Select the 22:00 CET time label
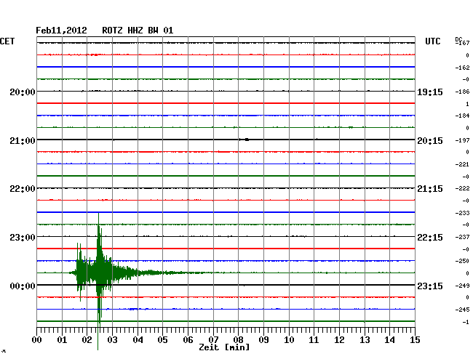 23,189
